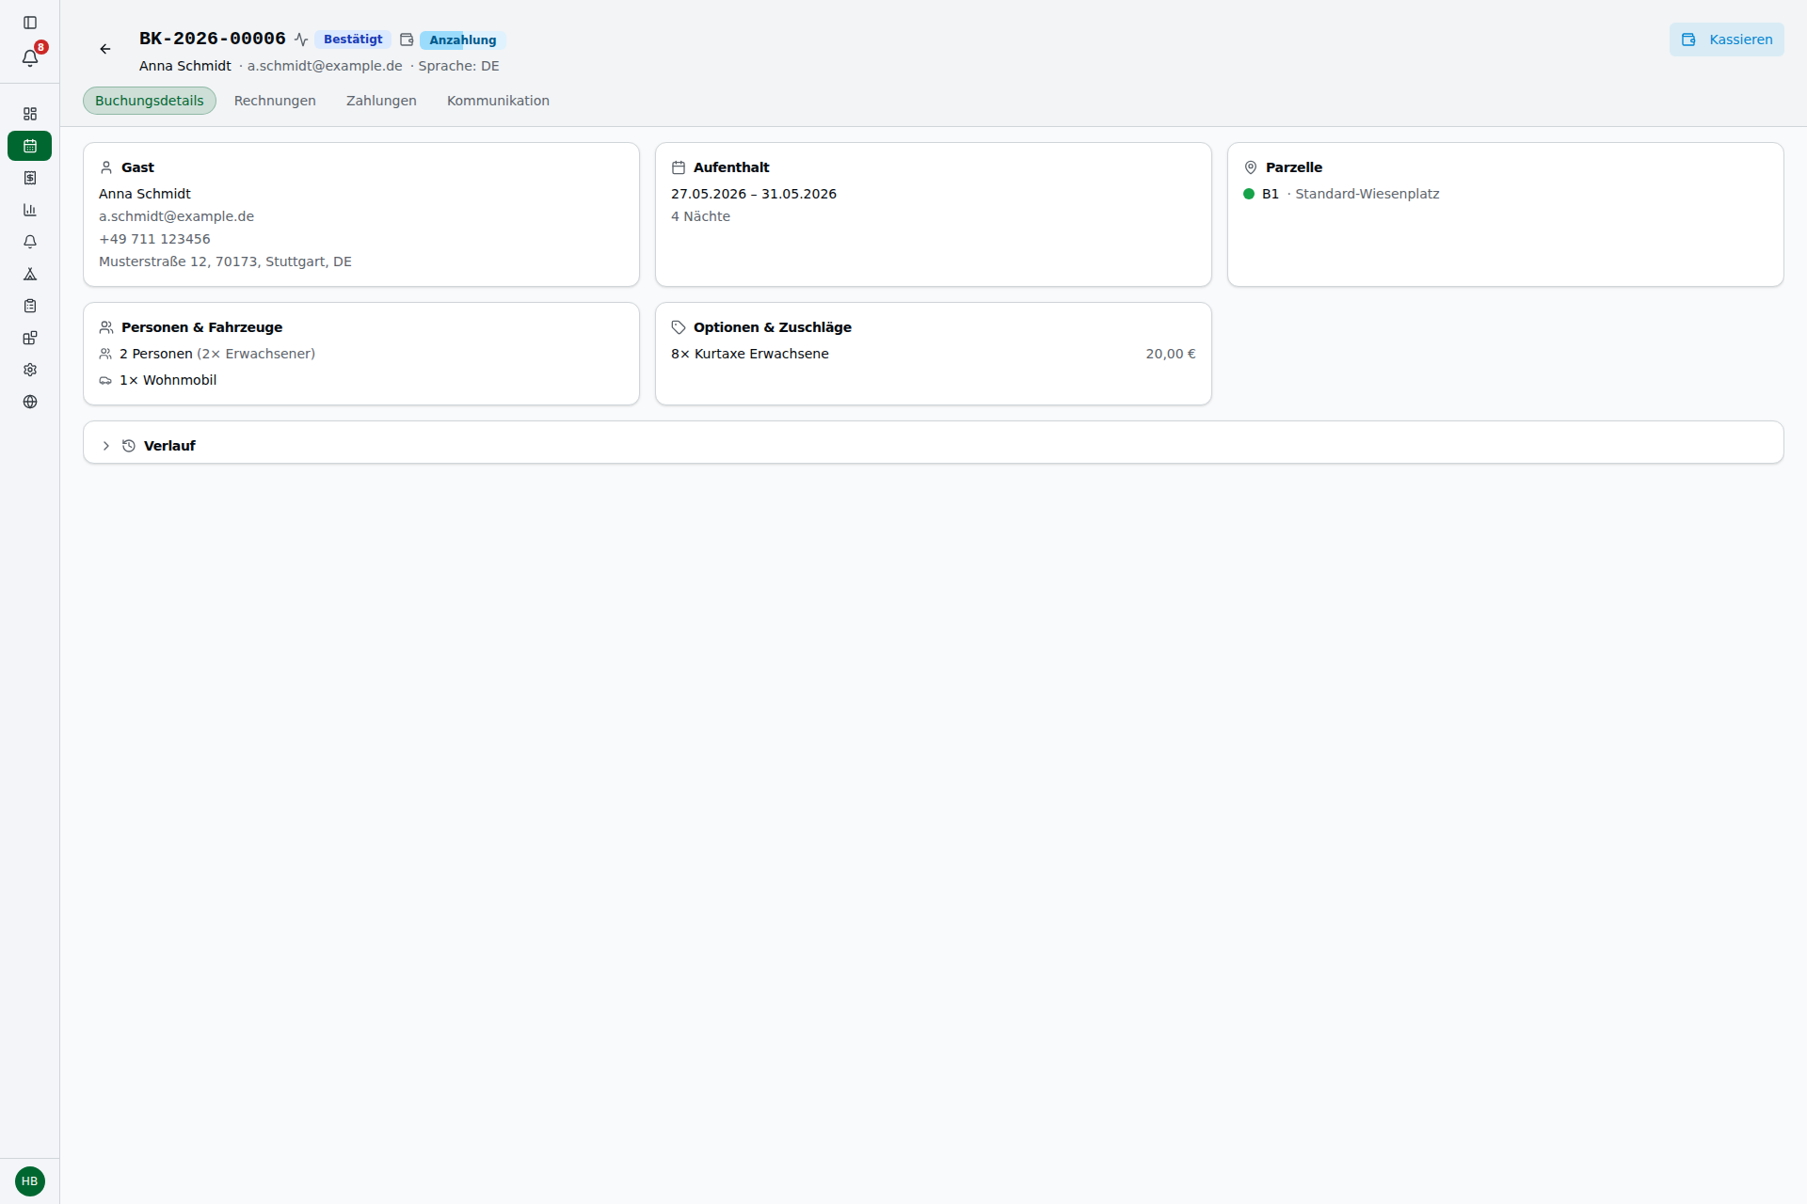
Task: Click header name Anna Schmidt
Action: pyautogui.click(x=185, y=66)
